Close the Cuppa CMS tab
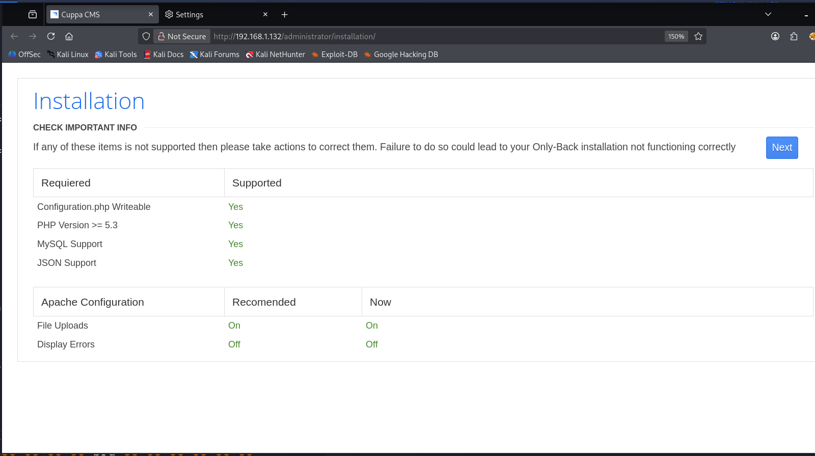The width and height of the screenshot is (815, 456). pos(151,15)
